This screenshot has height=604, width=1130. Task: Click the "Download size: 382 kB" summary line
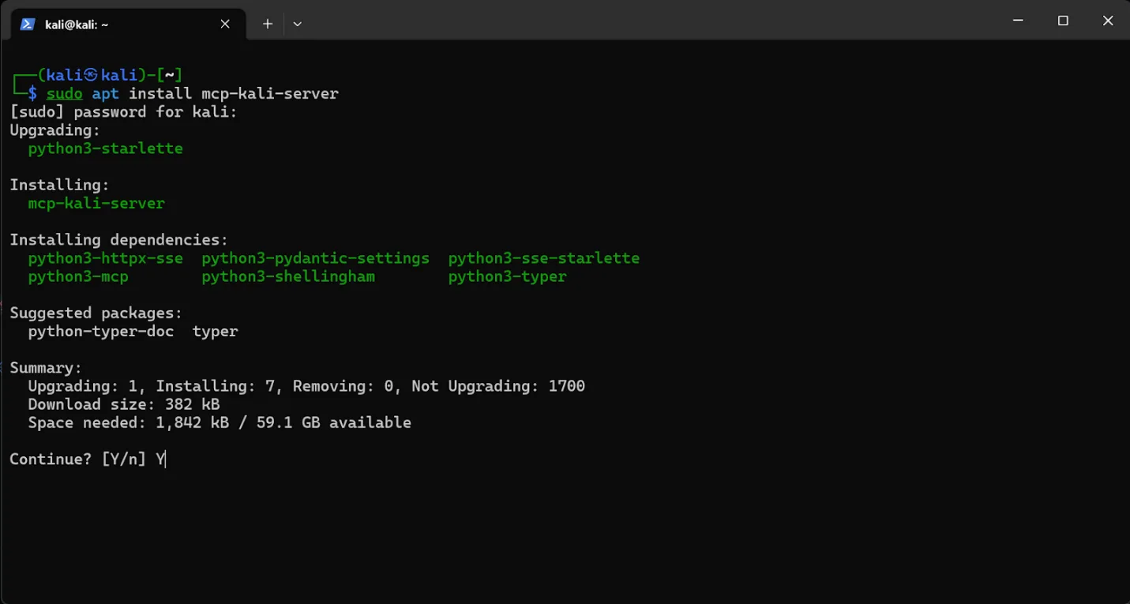tap(124, 403)
